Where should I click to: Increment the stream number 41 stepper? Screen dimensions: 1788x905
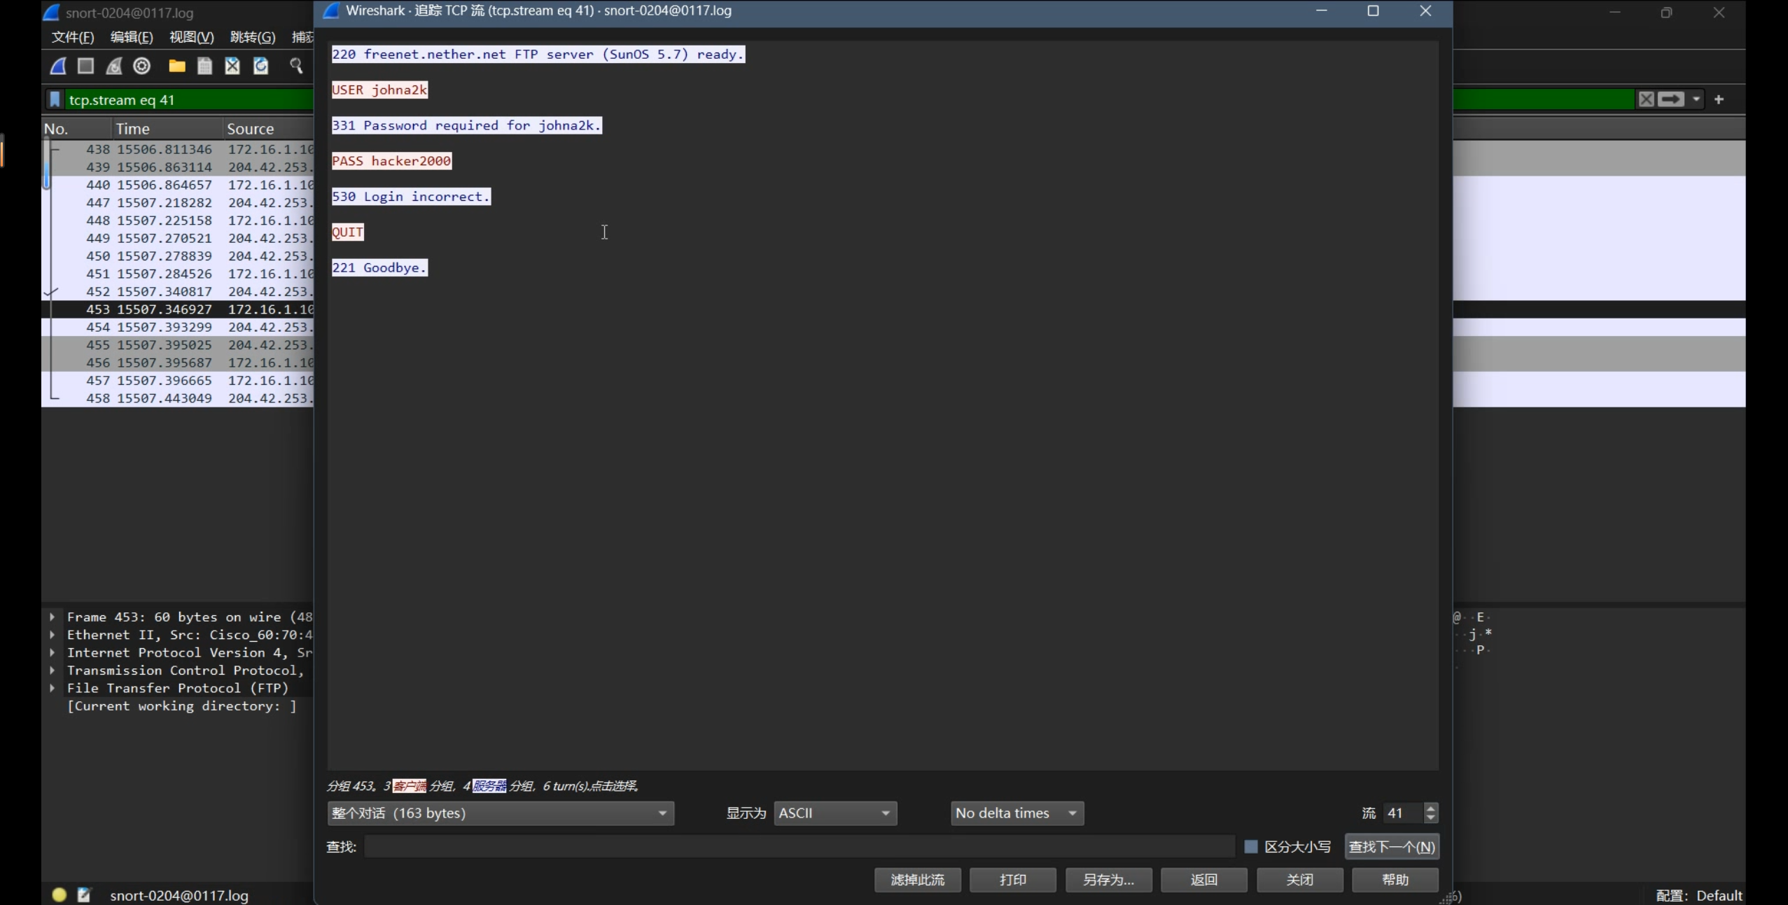[1431, 808]
